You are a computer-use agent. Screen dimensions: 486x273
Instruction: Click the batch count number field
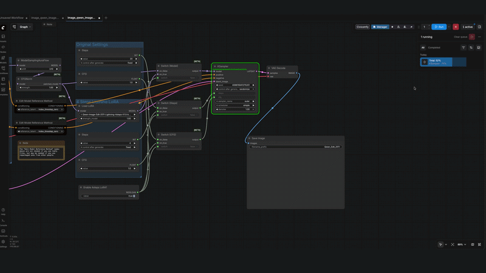point(424,27)
